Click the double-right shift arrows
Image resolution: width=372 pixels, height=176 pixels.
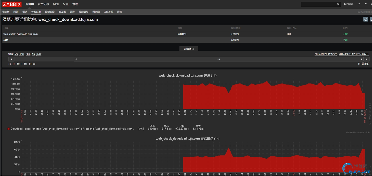pos(34,64)
